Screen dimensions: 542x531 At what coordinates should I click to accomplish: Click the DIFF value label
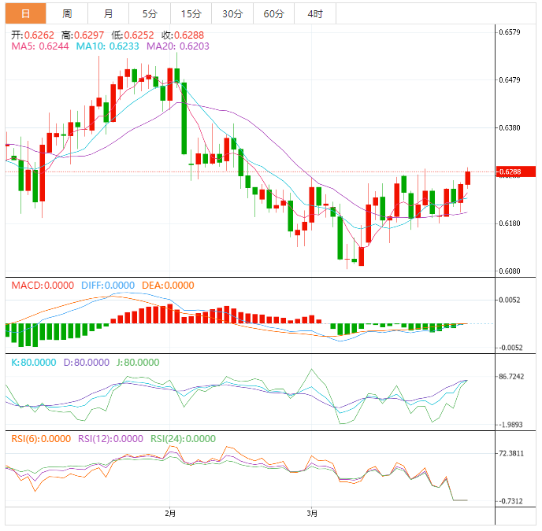pos(107,286)
